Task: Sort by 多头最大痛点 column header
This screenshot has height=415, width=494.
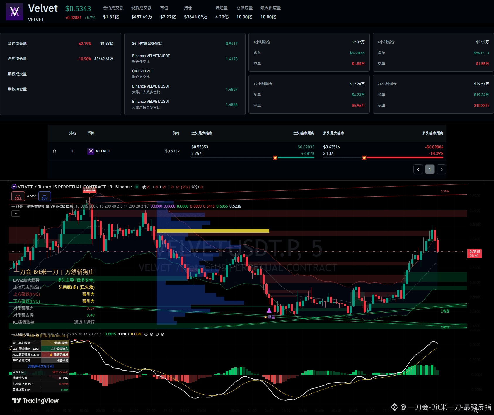Action: 334,133
